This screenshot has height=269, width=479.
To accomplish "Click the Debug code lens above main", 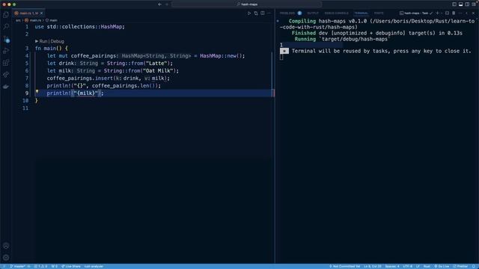I will 58,41.
